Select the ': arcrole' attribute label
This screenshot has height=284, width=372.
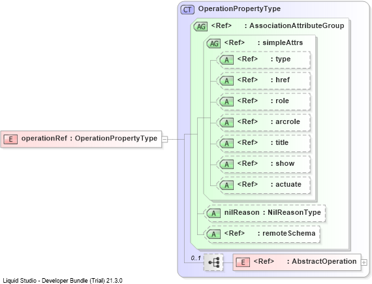tap(285, 121)
